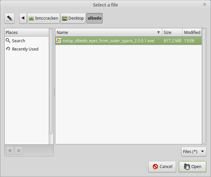Screen dimensions: 211x177
Task: Click the Open button
Action: pyautogui.click(x=192, y=167)
